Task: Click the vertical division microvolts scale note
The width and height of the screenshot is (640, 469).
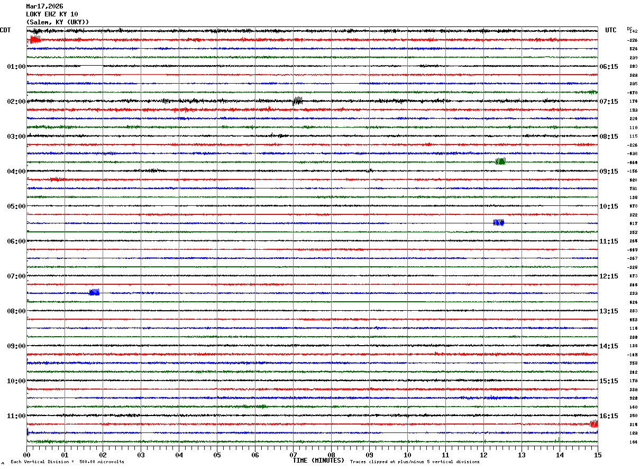Action: [x=67, y=462]
